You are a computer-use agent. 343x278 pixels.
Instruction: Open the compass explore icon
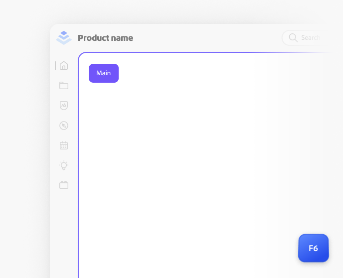[x=64, y=126]
